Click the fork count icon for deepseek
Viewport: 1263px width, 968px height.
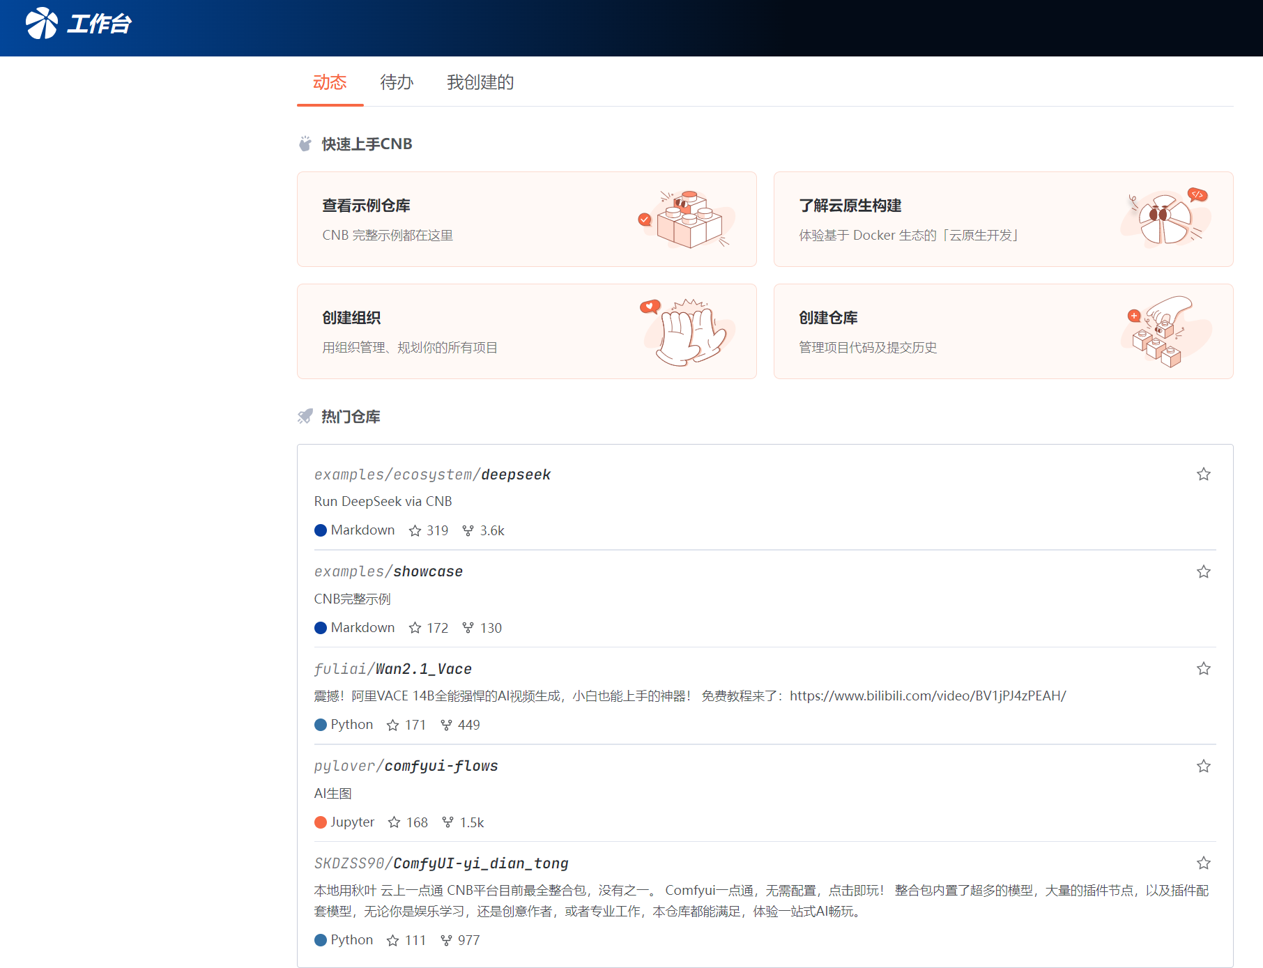pyautogui.click(x=468, y=530)
